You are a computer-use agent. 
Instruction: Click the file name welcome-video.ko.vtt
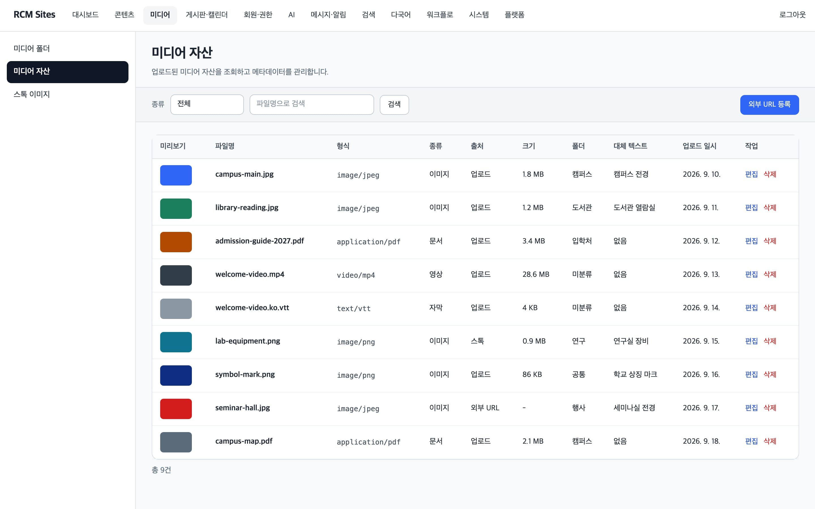pyautogui.click(x=252, y=308)
